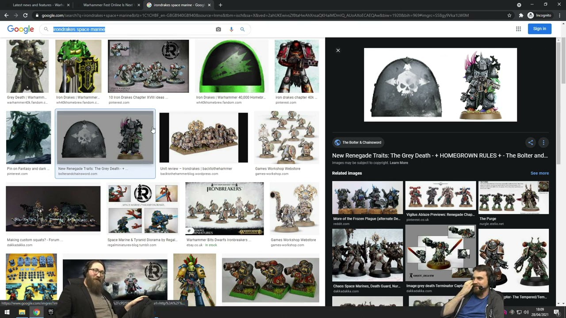Reload the current page
Viewport: 566px width, 318px height.
click(x=26, y=15)
